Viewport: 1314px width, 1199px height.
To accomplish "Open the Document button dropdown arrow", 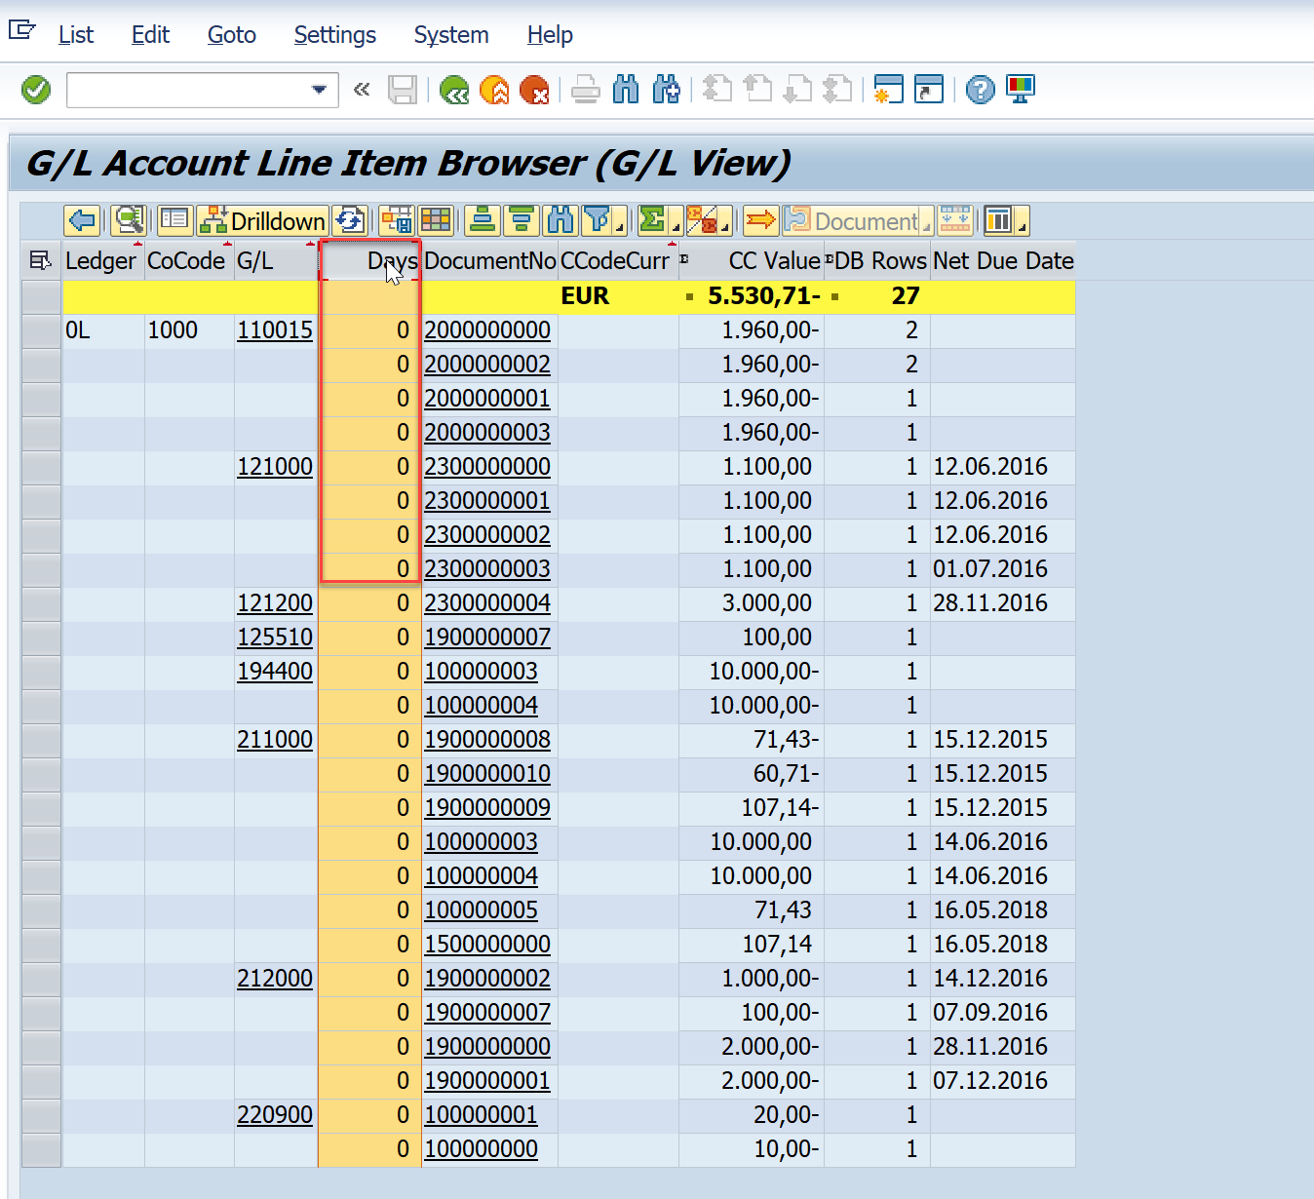I will point(927,228).
